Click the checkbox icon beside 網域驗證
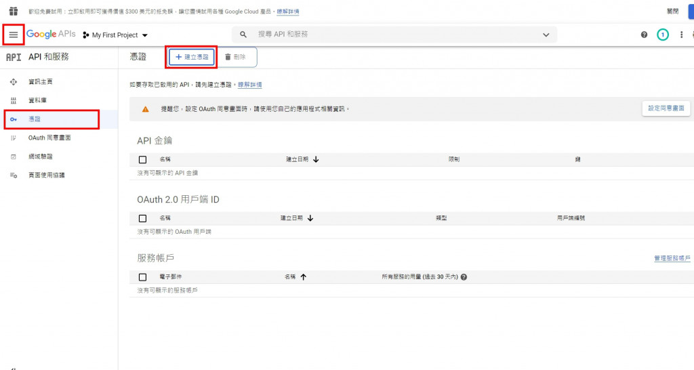The width and height of the screenshot is (694, 370). point(14,157)
